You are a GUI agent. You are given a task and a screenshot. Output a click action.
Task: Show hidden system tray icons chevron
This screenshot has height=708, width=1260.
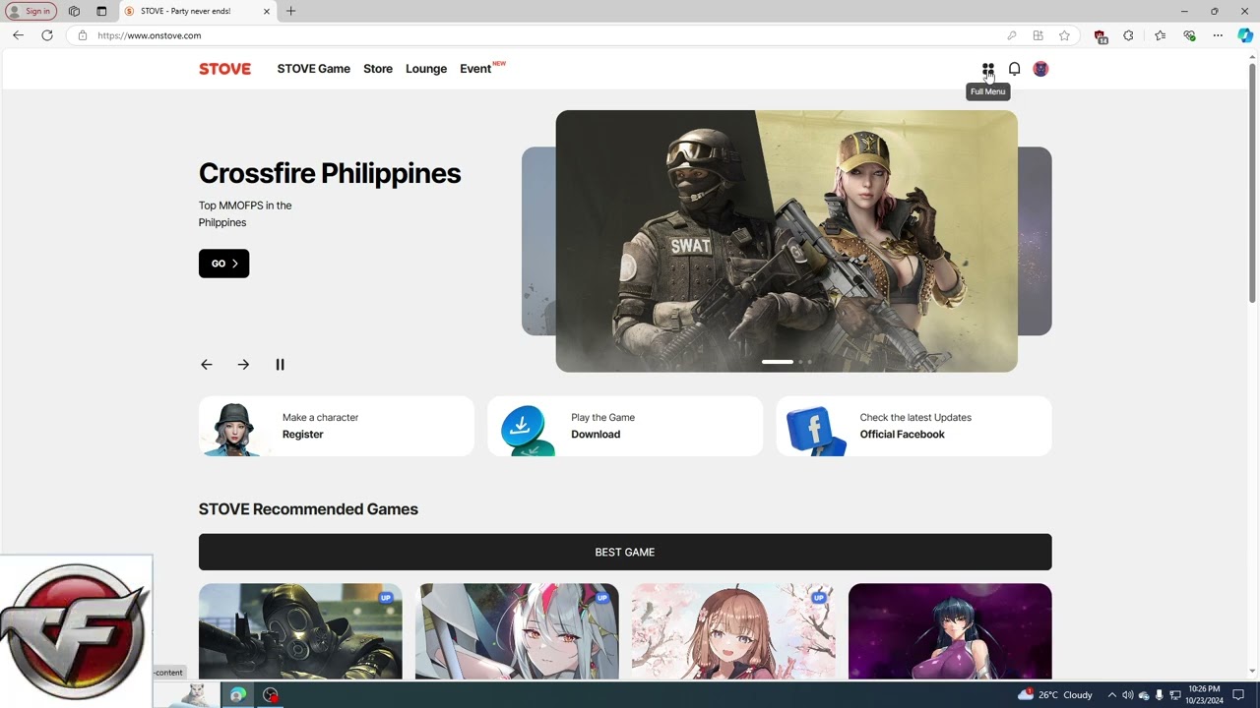click(x=1111, y=695)
